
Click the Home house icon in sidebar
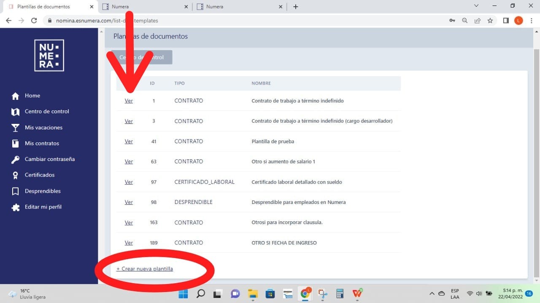click(x=16, y=96)
